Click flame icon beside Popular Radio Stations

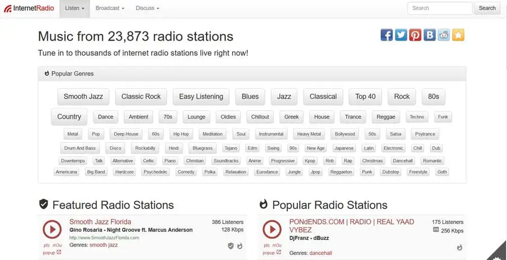tap(264, 204)
